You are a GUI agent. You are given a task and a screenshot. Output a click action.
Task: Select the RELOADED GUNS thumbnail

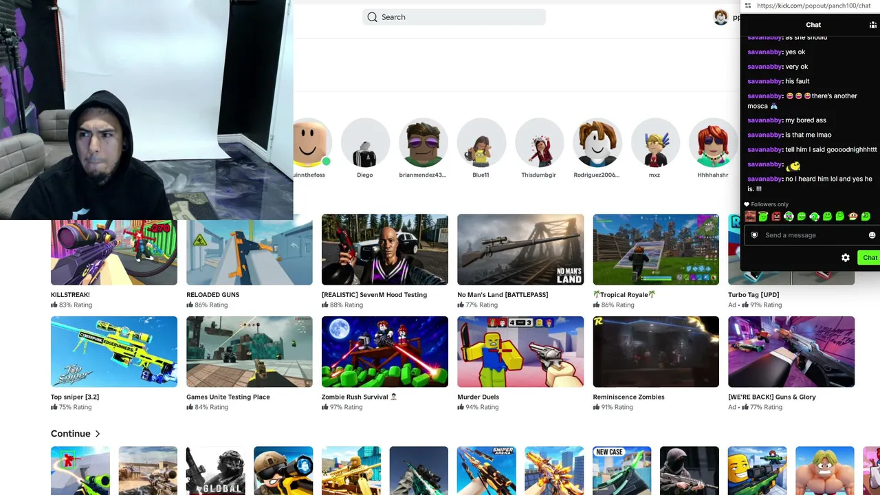250,252
